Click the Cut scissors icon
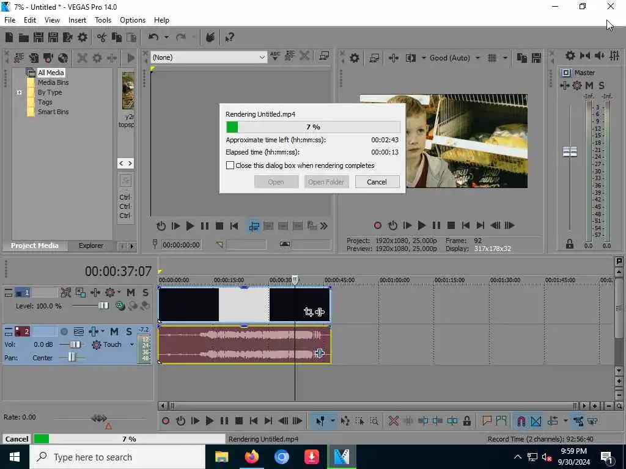This screenshot has height=469, width=626. tap(102, 37)
